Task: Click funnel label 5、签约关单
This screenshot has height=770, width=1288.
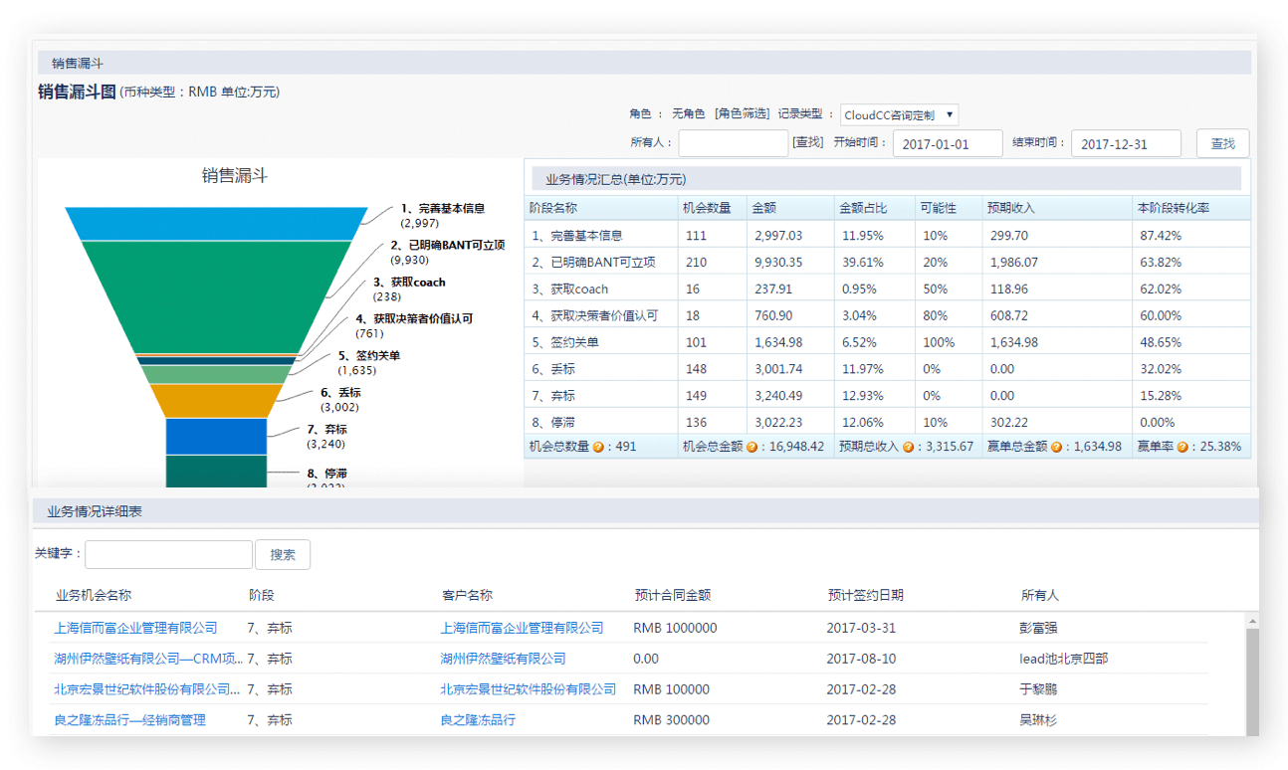Action: (x=368, y=355)
